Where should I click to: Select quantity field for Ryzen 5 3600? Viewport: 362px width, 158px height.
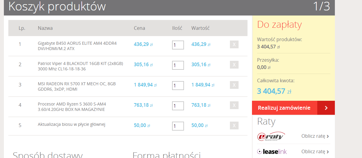[x=178, y=106]
